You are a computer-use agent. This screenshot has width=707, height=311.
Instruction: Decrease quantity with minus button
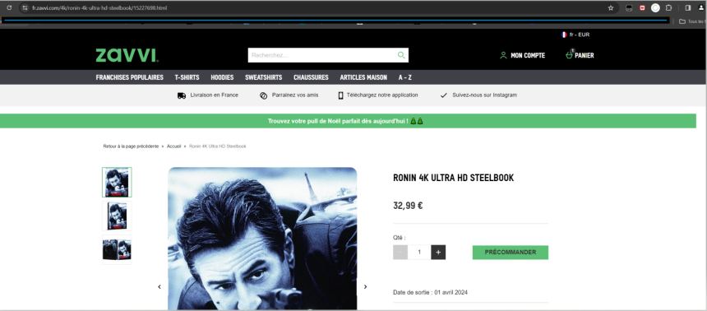(400, 253)
